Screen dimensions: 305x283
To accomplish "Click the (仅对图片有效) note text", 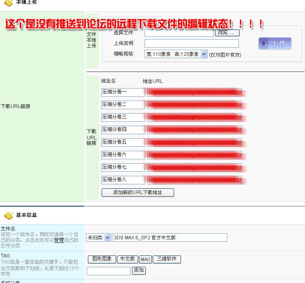I will (225, 55).
